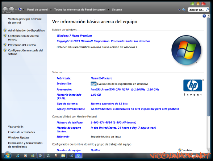Image resolution: width=213 pixels, height=161 pixels.
Task: Click the magnifier icon in the search box
Action: (x=207, y=10)
